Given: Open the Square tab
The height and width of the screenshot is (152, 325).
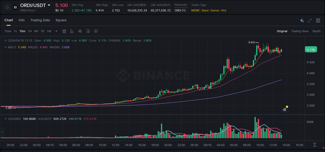Looking at the screenshot, I should (x=61, y=20).
